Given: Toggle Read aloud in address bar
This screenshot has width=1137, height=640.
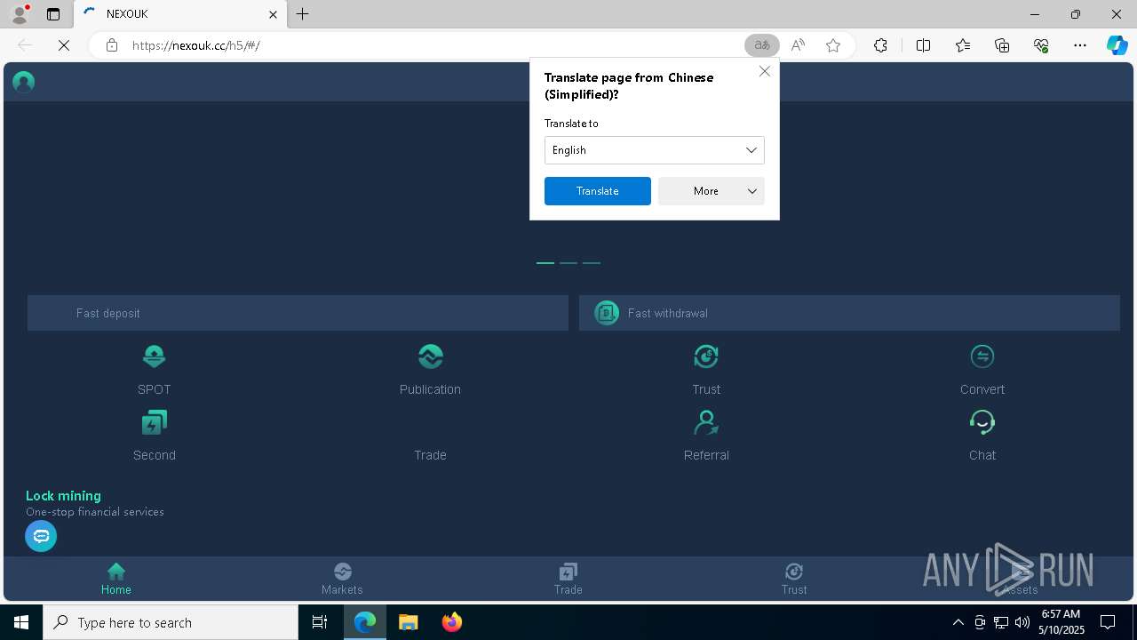Looking at the screenshot, I should pos(798,45).
